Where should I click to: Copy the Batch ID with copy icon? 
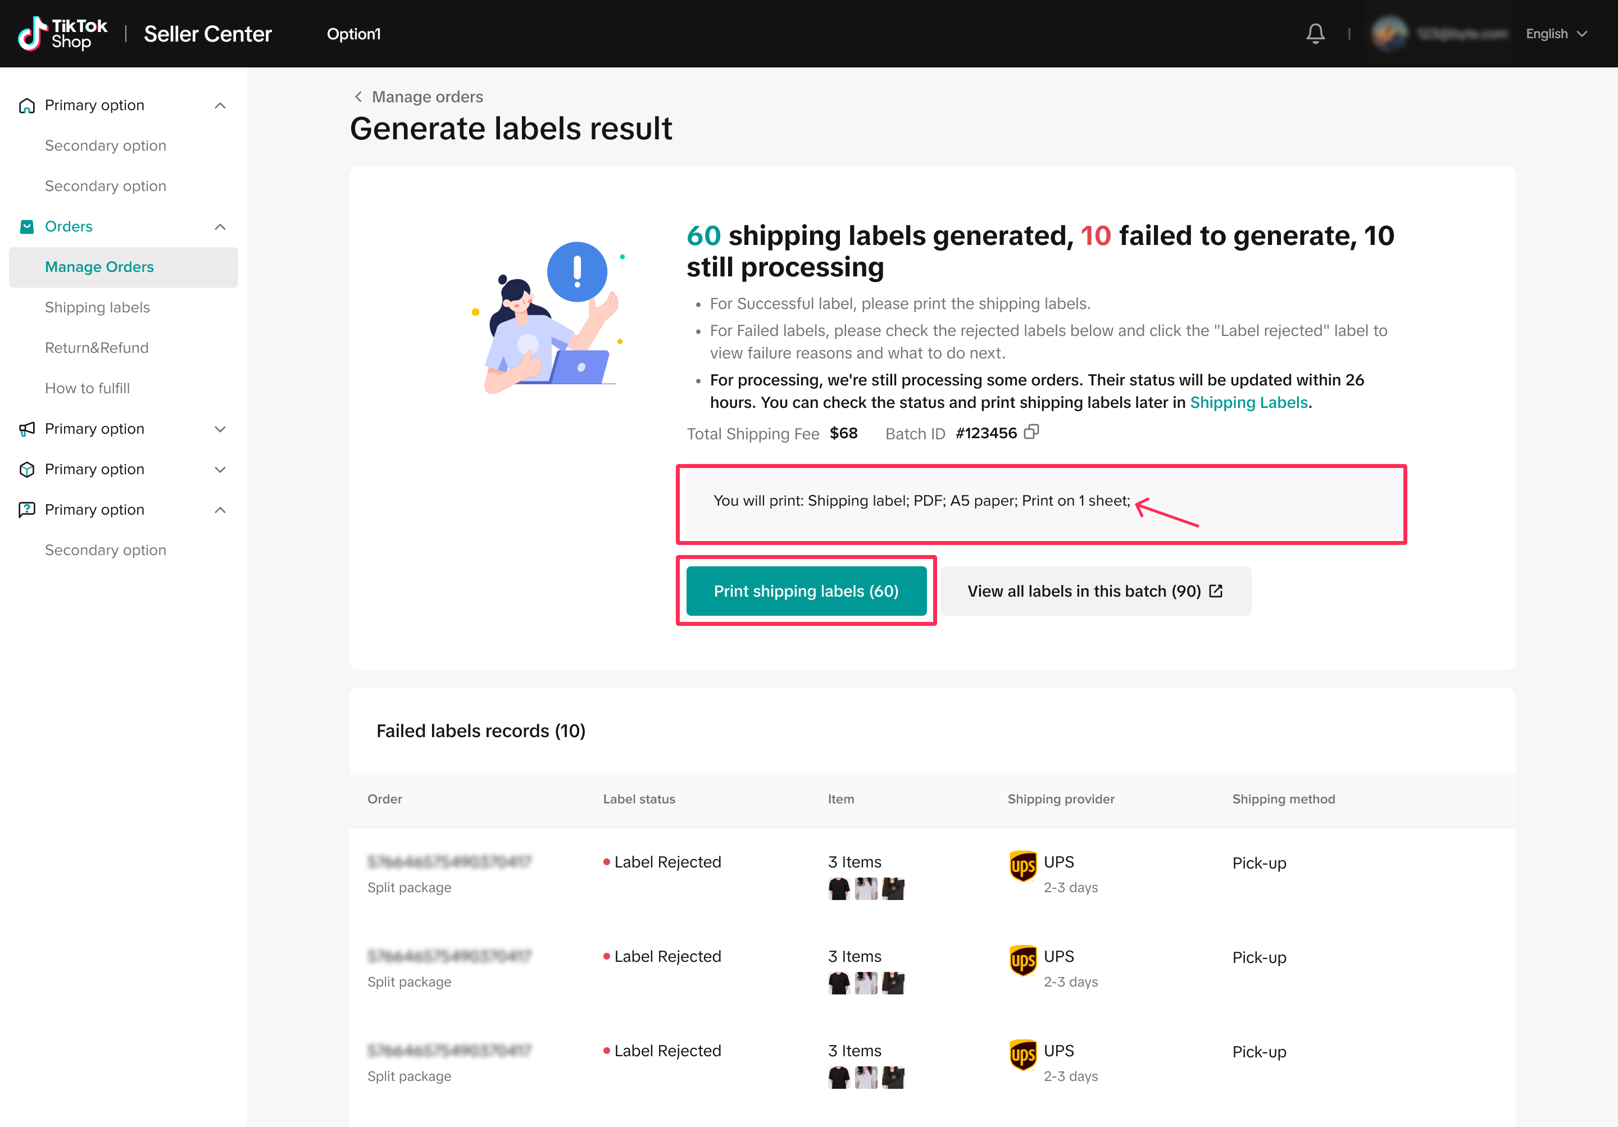click(x=1031, y=432)
